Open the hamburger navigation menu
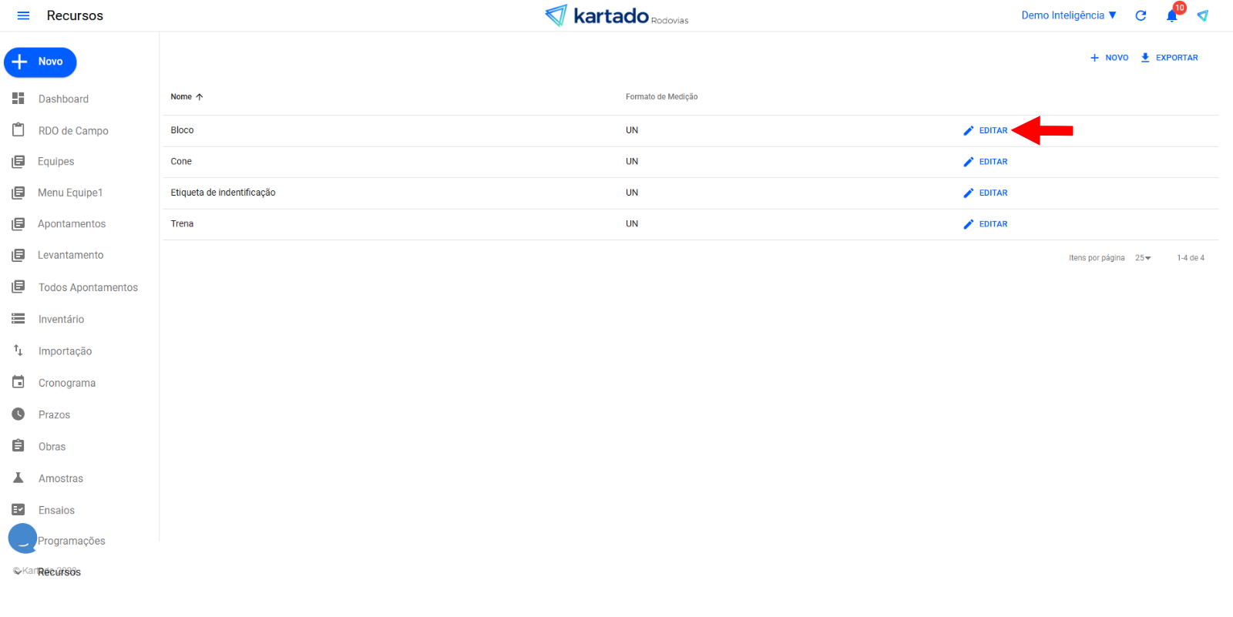This screenshot has height=617, width=1233. click(x=23, y=15)
